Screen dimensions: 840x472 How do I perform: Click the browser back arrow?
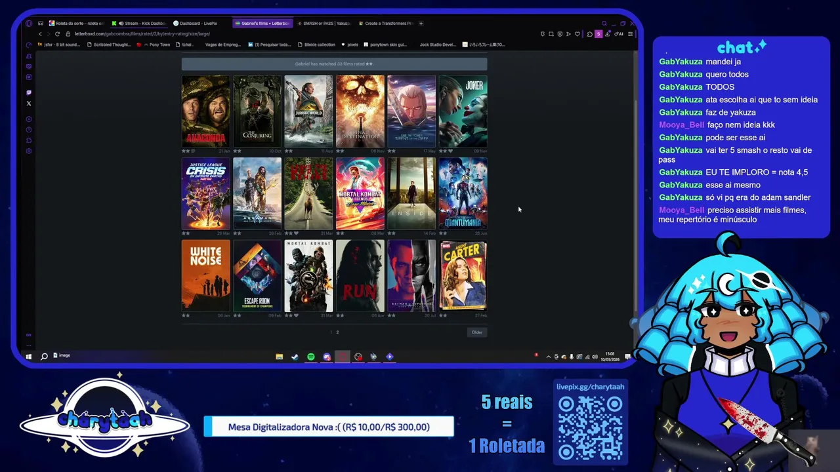tap(40, 33)
